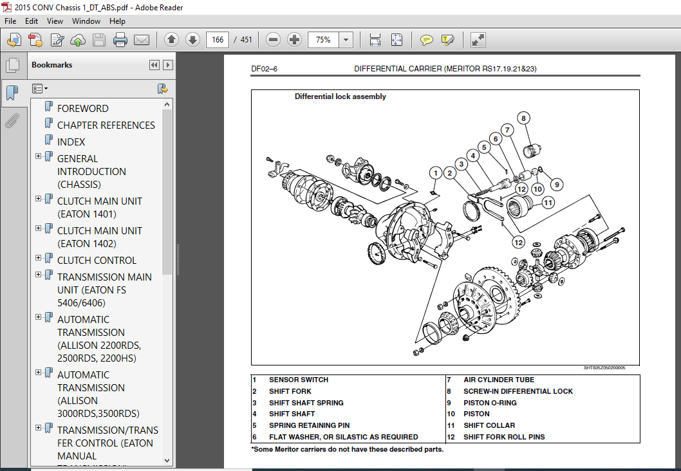
Task: Click the Differential lock assembly title
Action: (x=340, y=97)
